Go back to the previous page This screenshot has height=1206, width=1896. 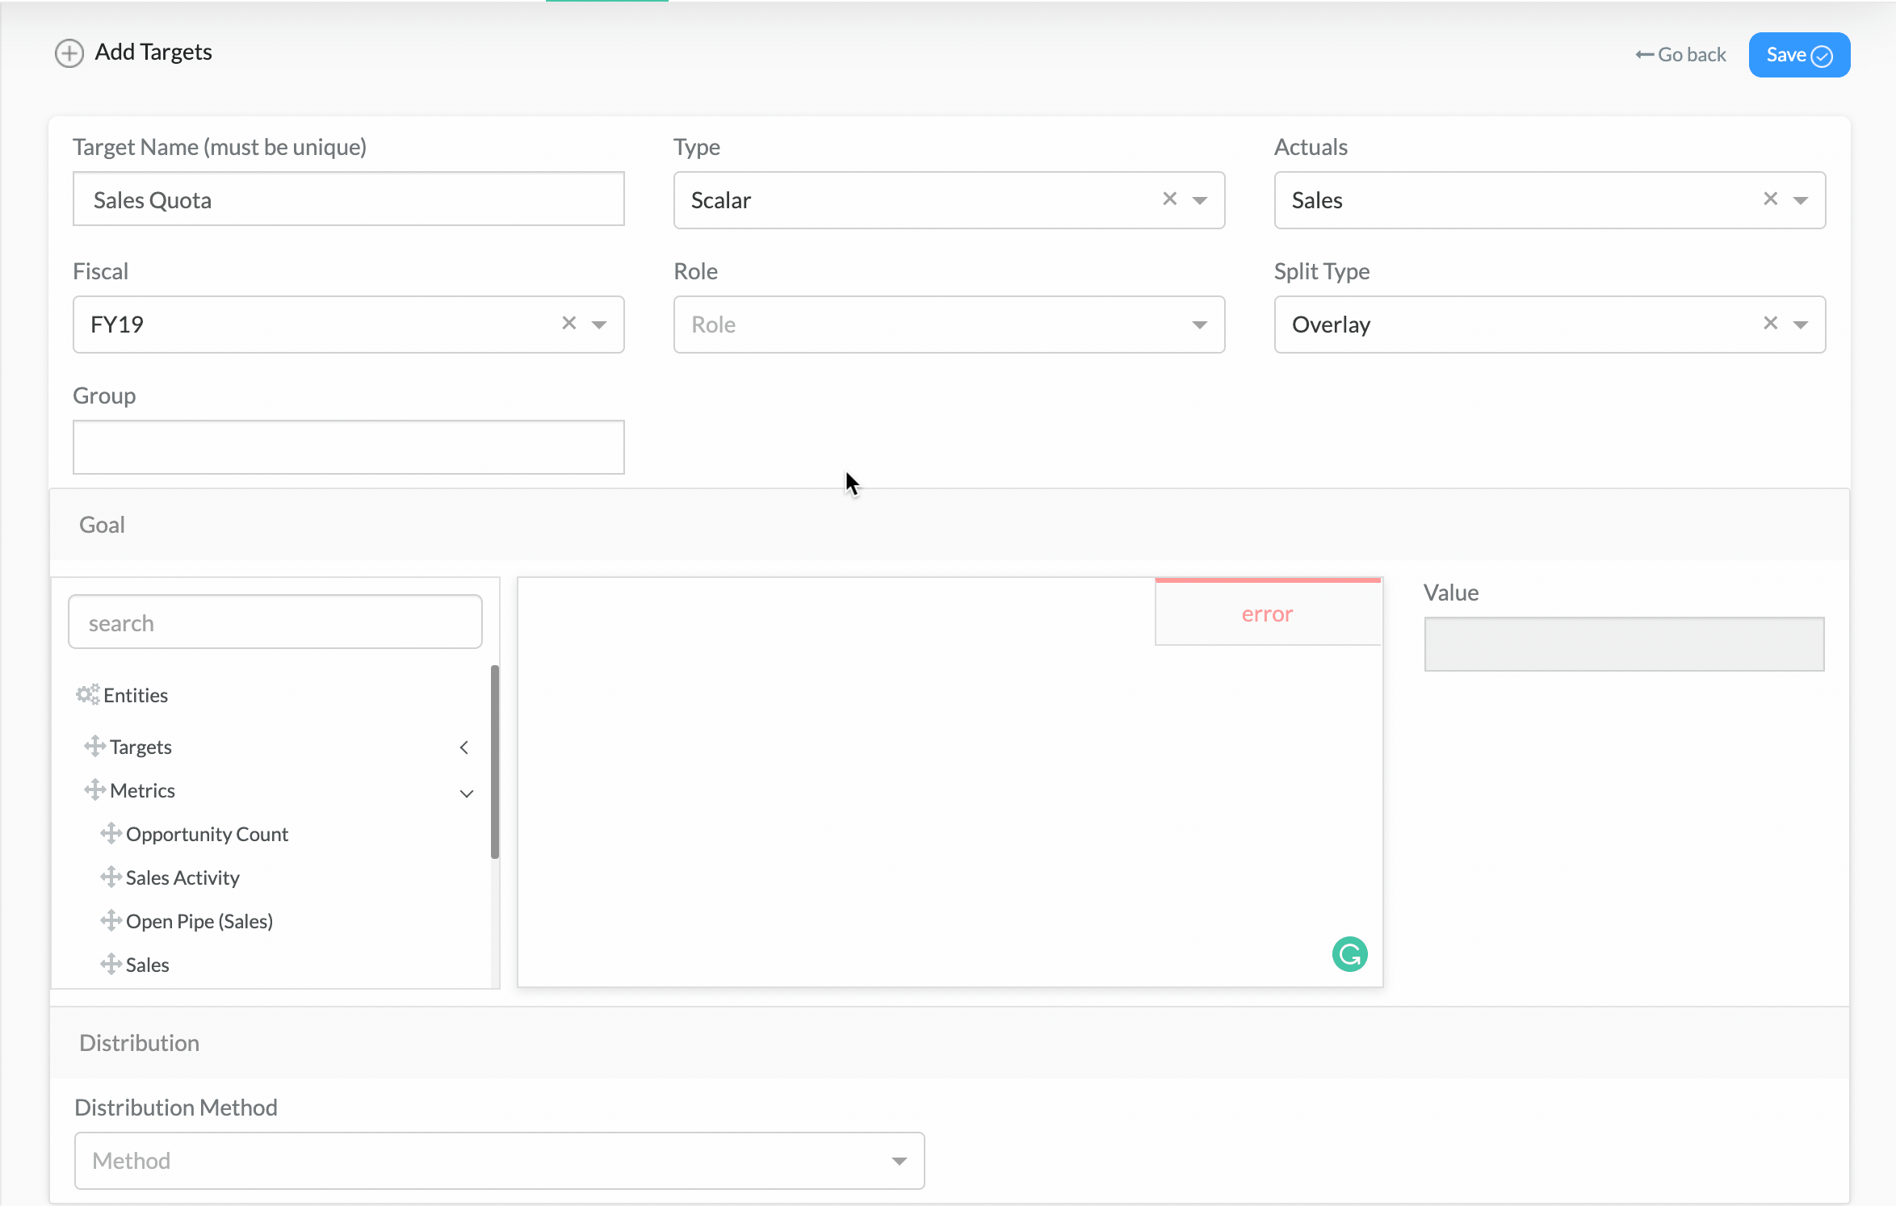1680,55
